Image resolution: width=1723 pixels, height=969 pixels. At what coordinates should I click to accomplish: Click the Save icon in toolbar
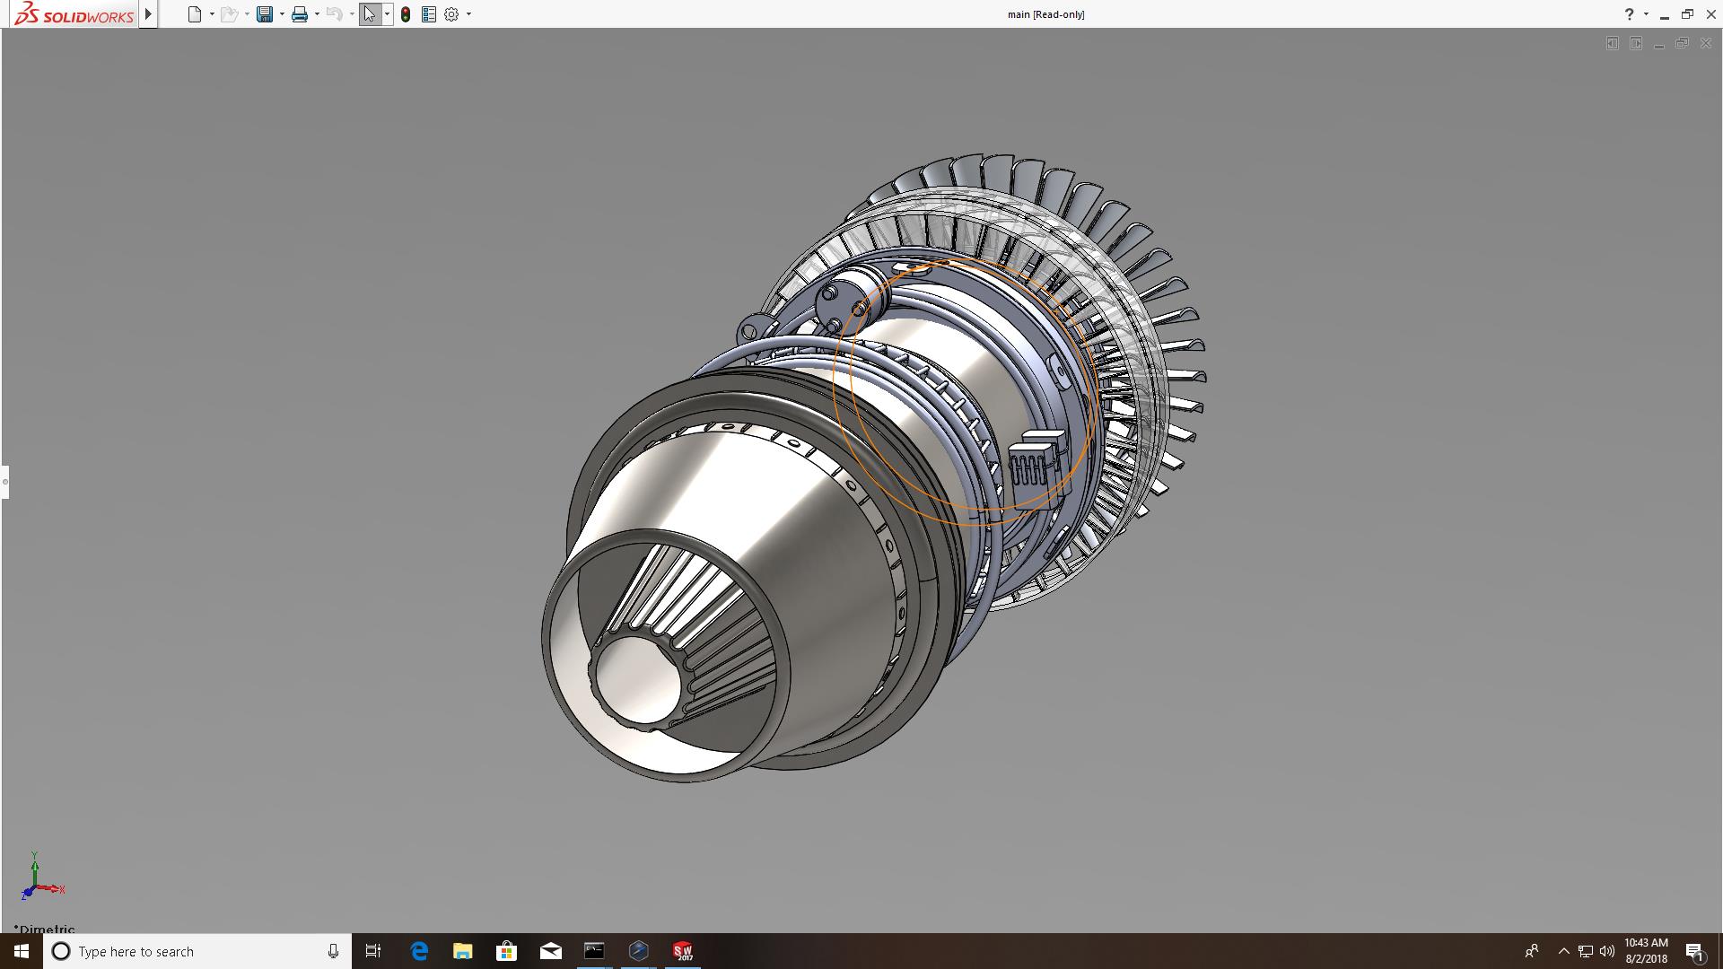[264, 14]
